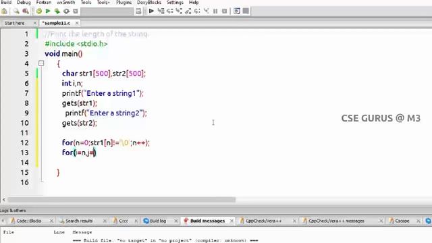Collapse the code fold on line 4
This screenshot has width=432, height=243.
41,63
